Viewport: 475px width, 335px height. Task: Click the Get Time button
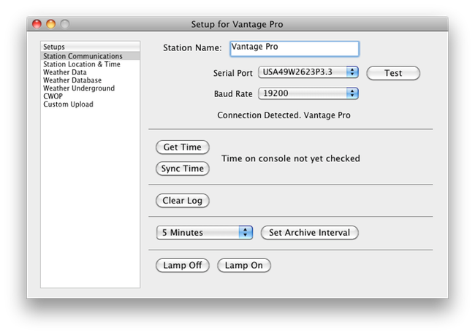click(183, 147)
